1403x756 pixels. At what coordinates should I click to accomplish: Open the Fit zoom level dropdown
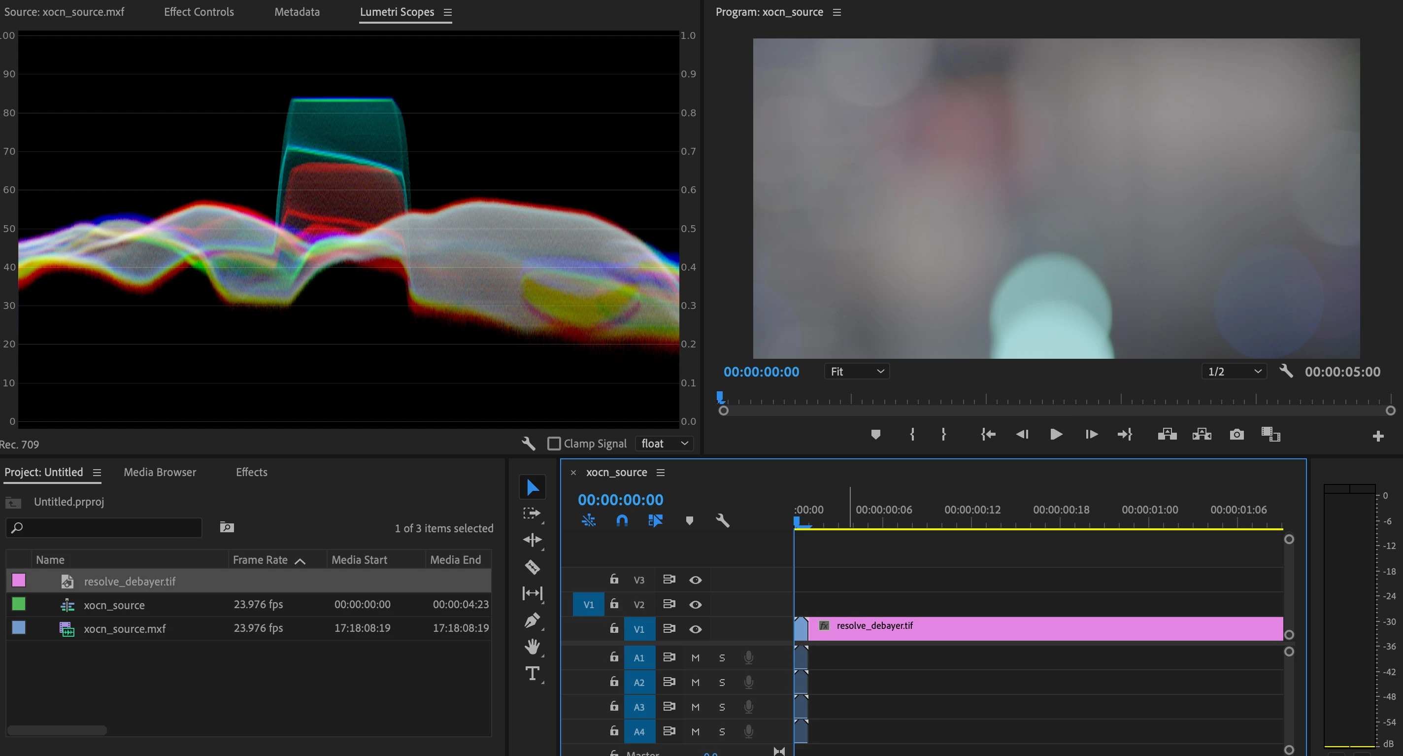point(856,372)
